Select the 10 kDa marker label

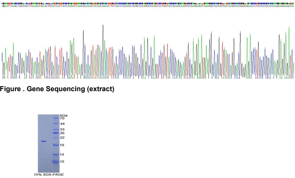62,162
